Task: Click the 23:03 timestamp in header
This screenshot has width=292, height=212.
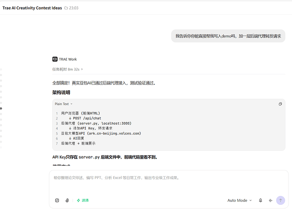Action: (74, 8)
